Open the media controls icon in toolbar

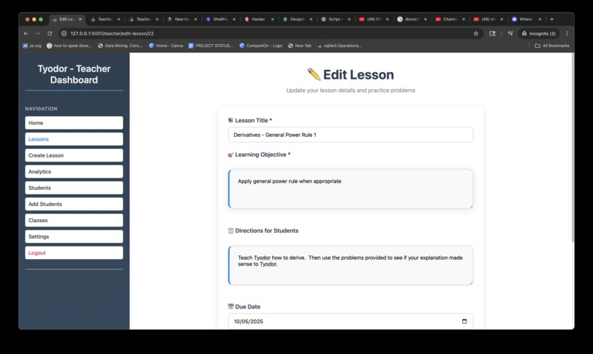point(510,33)
